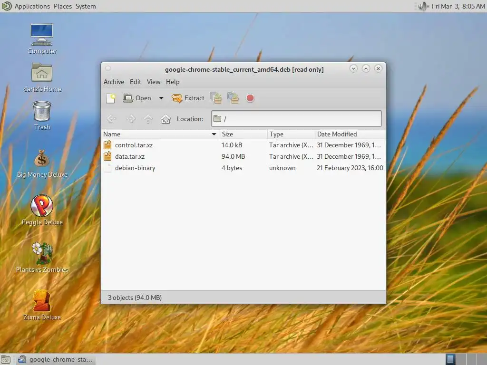Click the Extract button
The height and width of the screenshot is (365, 487).
pos(188,98)
